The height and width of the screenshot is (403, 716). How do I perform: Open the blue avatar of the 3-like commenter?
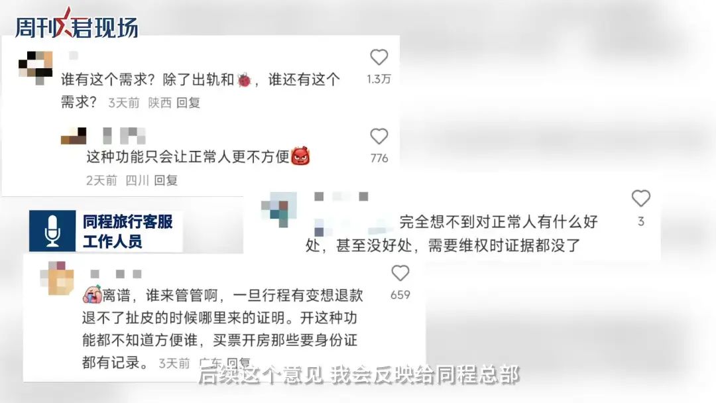pyautogui.click(x=279, y=209)
